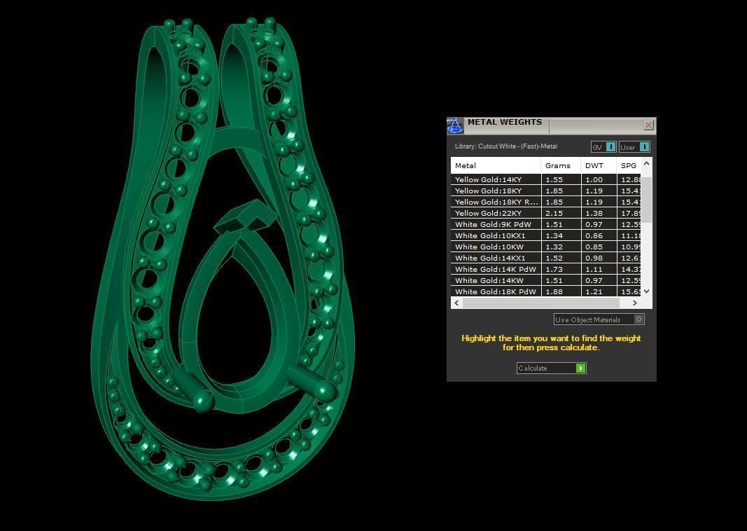Image resolution: width=747 pixels, height=531 pixels.
Task: Click the Grams column header
Action: (x=561, y=165)
